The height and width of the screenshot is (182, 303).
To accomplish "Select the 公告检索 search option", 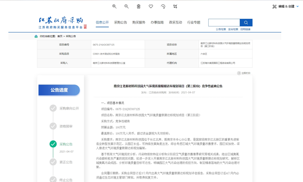I will (221, 29).
